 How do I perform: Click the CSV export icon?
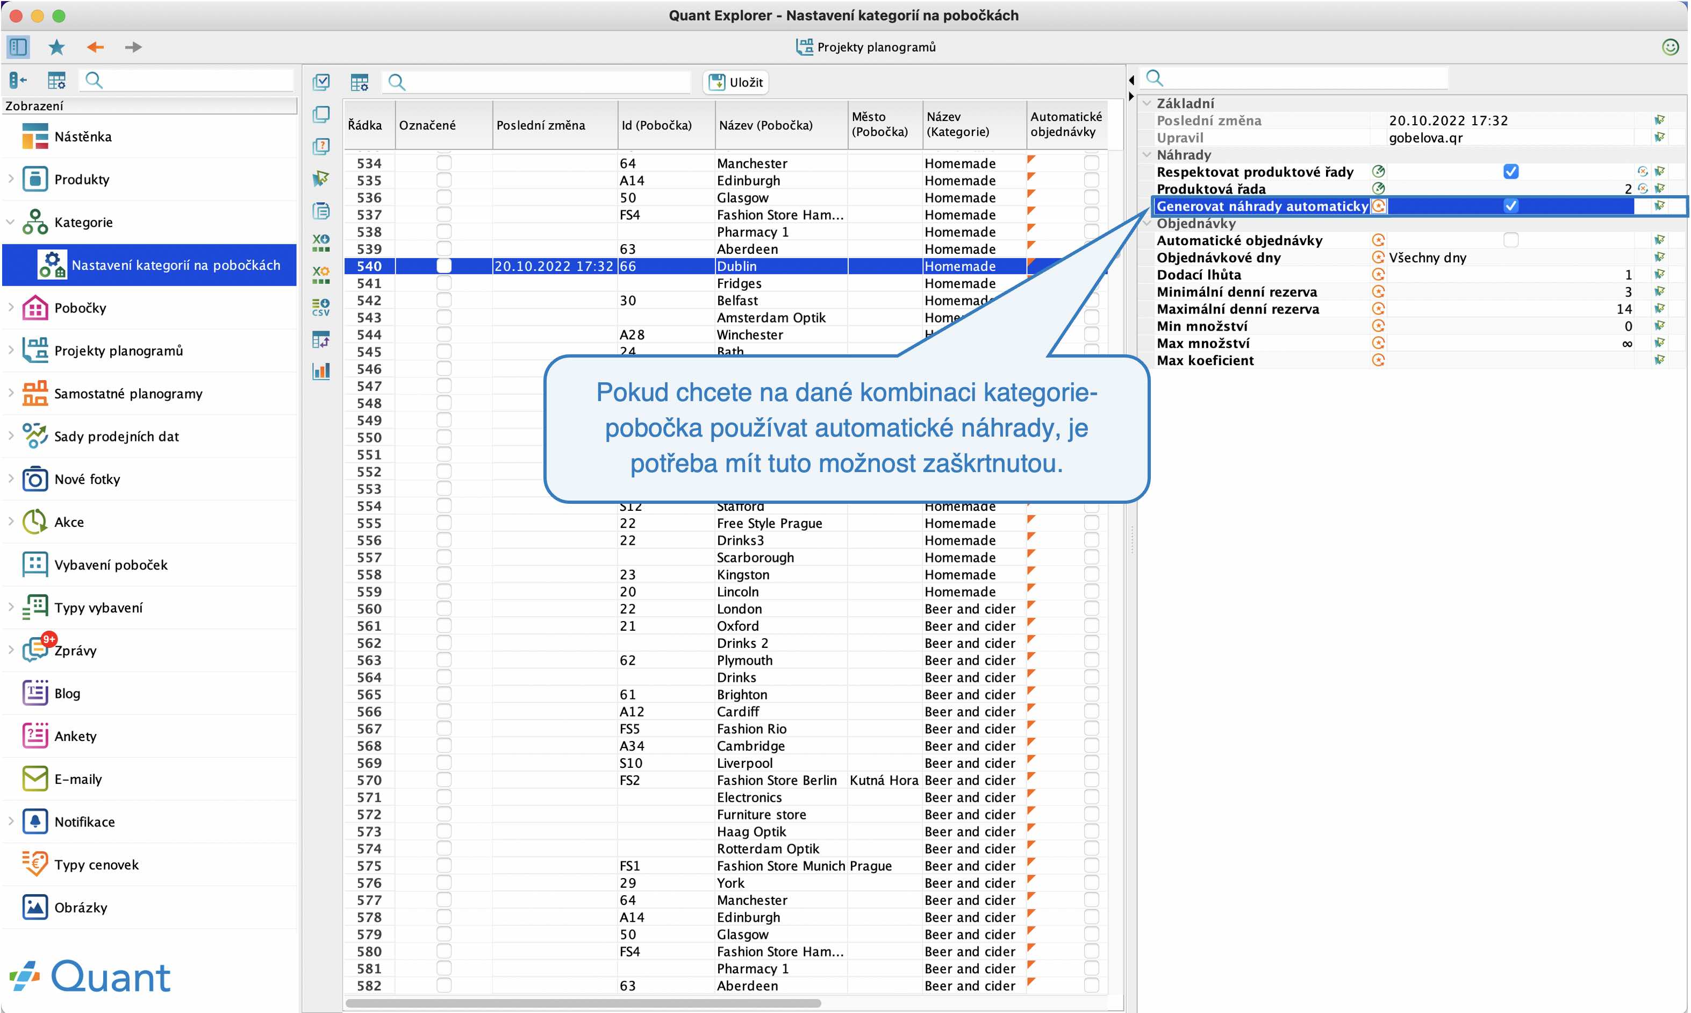coord(321,306)
